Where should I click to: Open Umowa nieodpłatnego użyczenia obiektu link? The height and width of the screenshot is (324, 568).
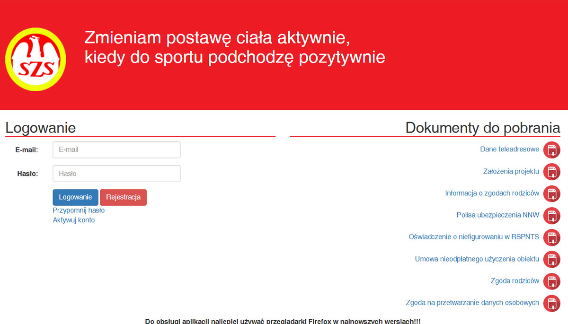[x=477, y=259]
